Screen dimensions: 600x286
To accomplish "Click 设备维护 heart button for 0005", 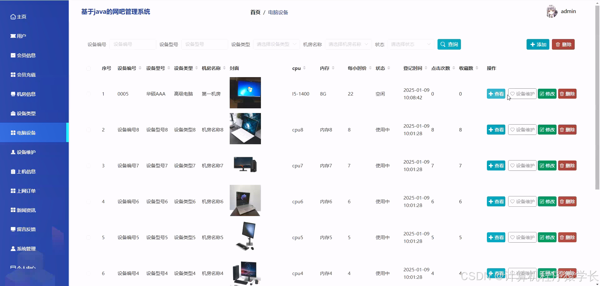I will tap(522, 94).
